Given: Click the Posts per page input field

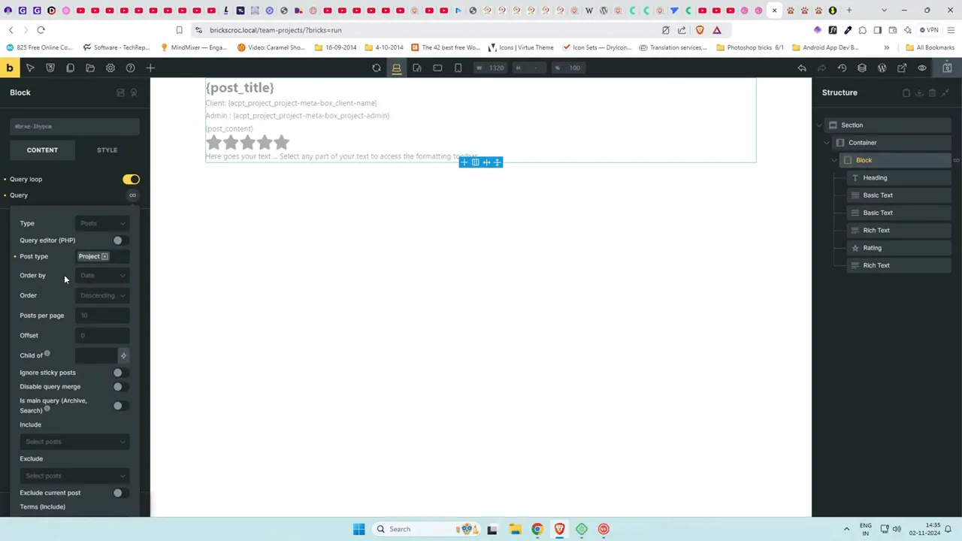Looking at the screenshot, I should (101, 315).
